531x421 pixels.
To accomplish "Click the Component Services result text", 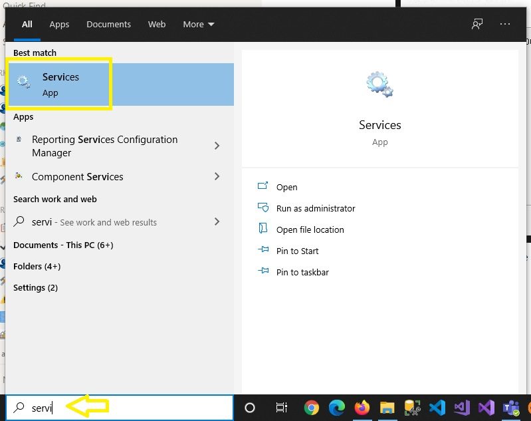I will pyautogui.click(x=78, y=177).
